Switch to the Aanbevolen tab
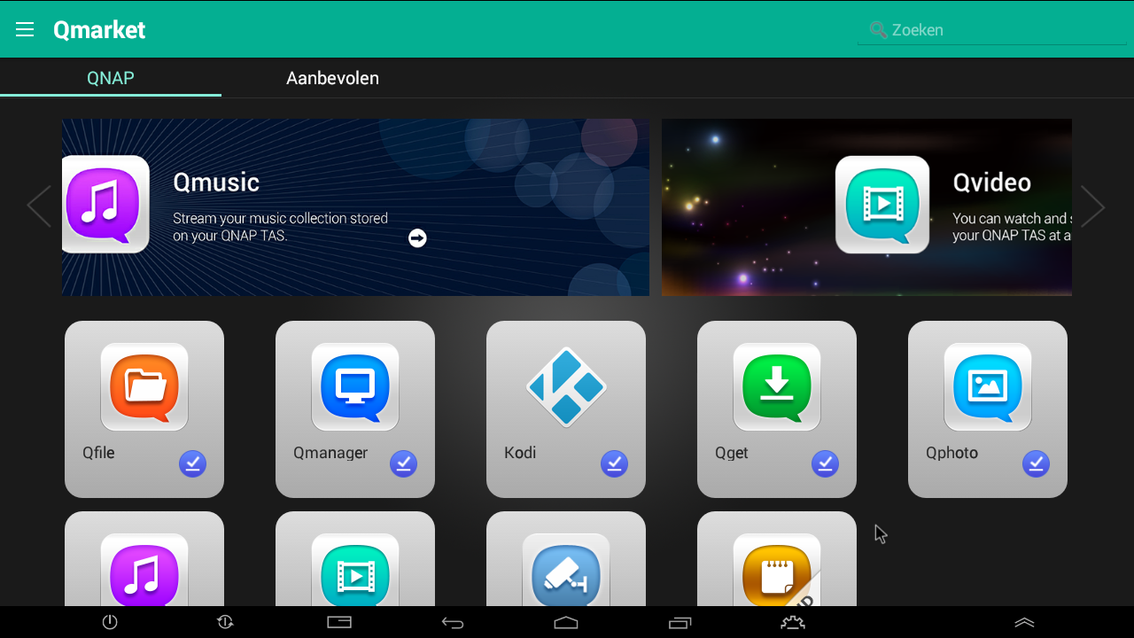The image size is (1134, 638). click(x=332, y=78)
